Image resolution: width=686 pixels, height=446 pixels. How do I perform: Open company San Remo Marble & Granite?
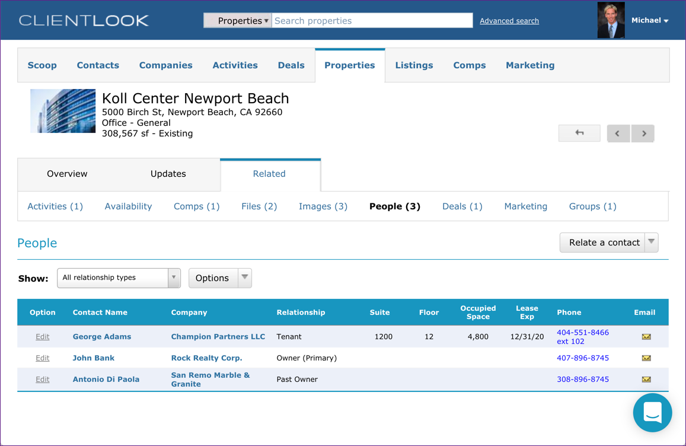[x=210, y=380]
